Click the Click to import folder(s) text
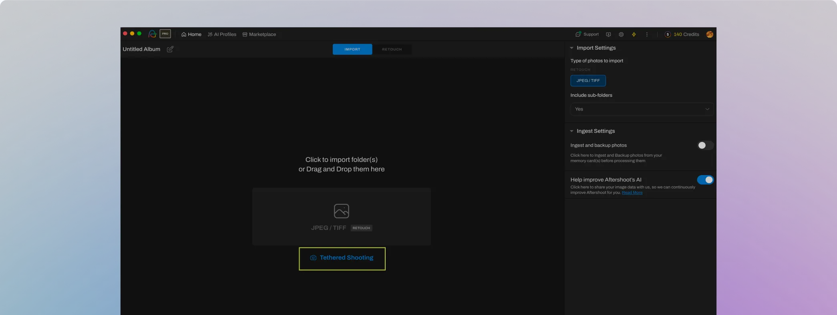 (342, 159)
